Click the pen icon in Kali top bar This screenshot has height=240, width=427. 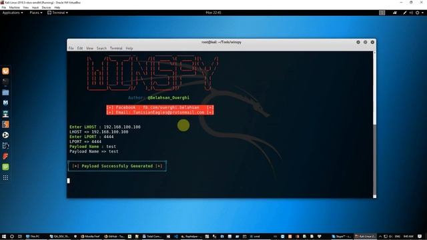point(405,13)
